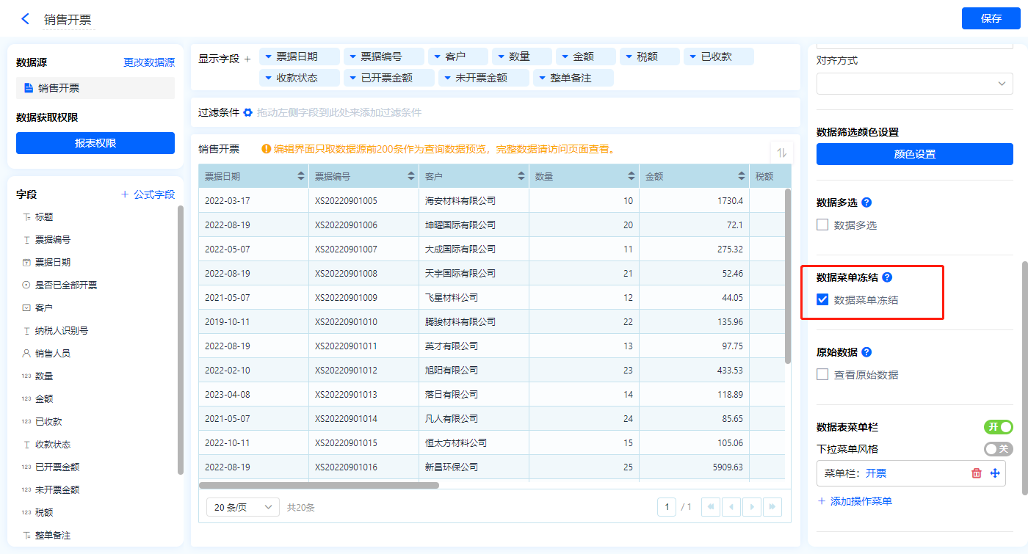Click the help icon beside 数据多选
1028x554 pixels.
866,203
